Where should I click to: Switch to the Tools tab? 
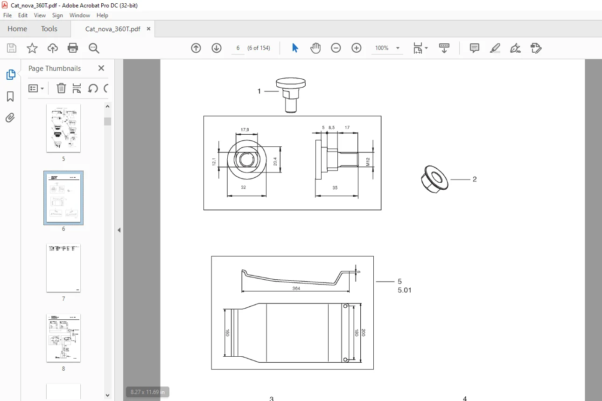tap(49, 29)
